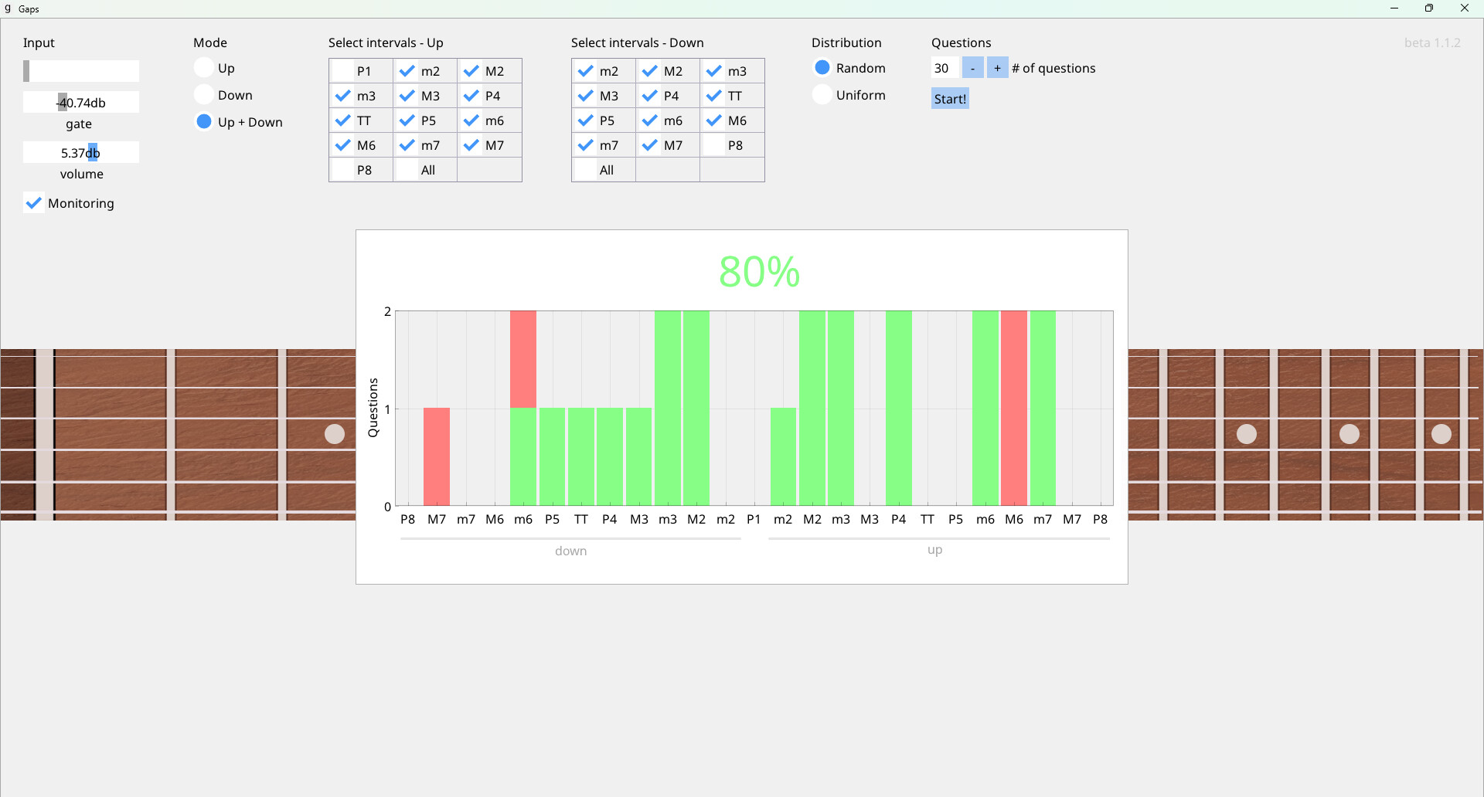
Task: Click the red M6 up bar
Action: pos(1014,408)
